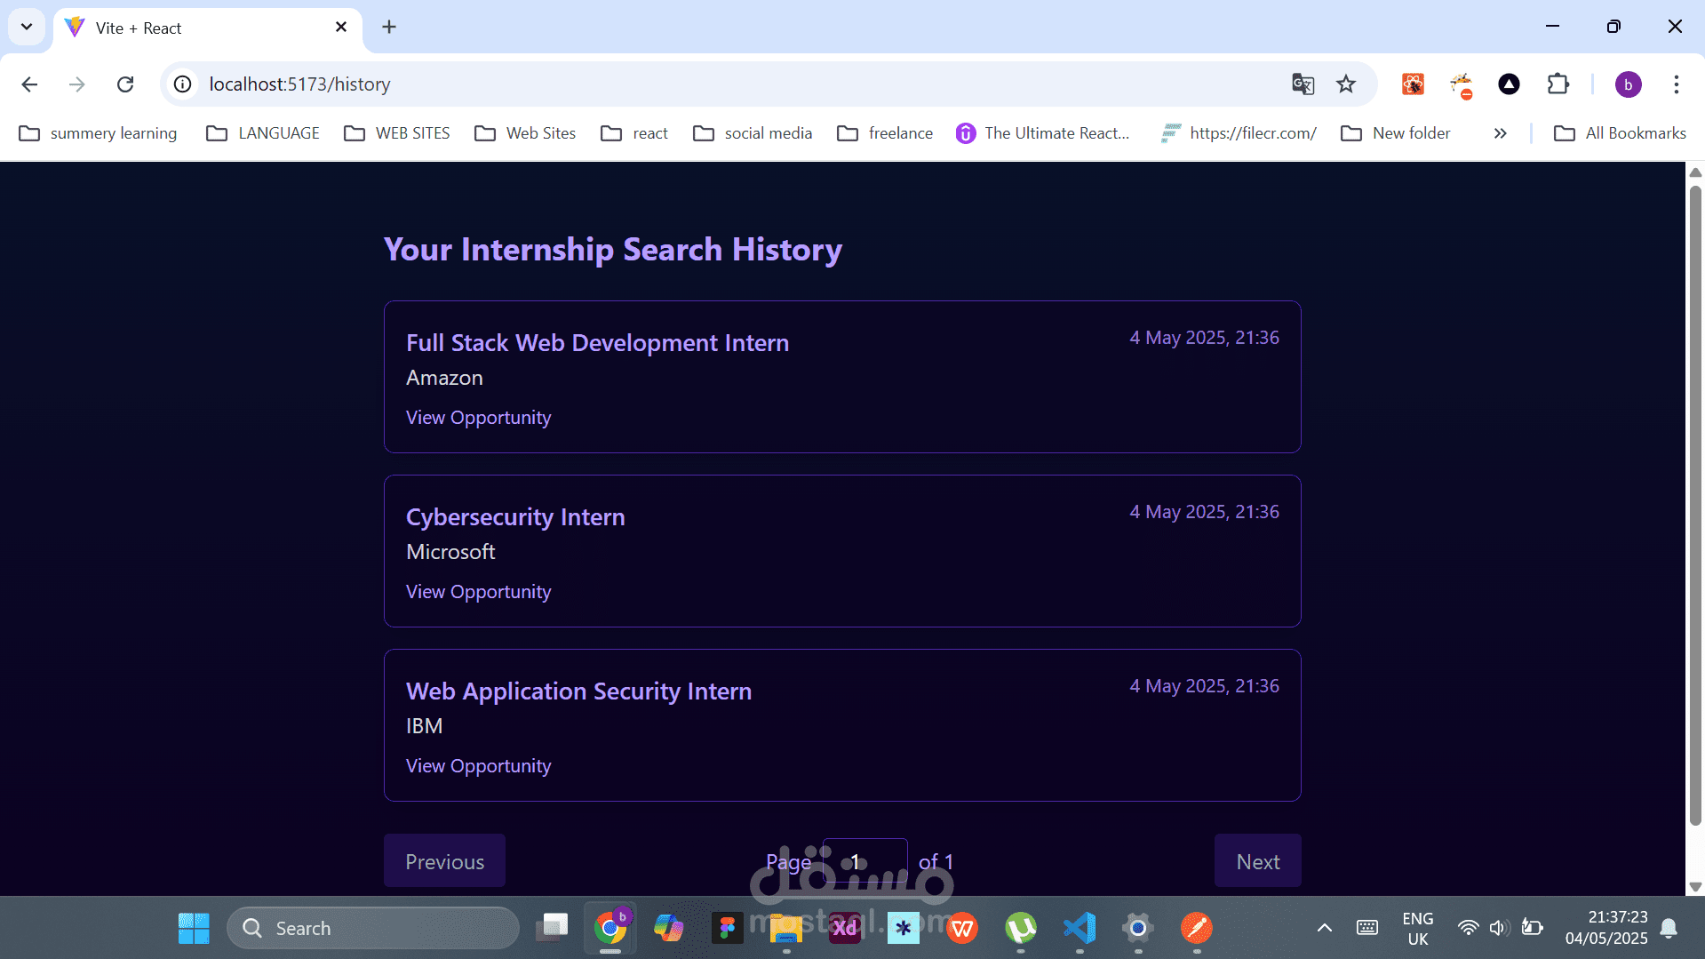Bookmark this page with the star icon
The image size is (1705, 959).
point(1346,84)
